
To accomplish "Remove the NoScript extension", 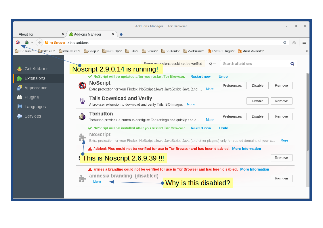I will click(x=281, y=86).
